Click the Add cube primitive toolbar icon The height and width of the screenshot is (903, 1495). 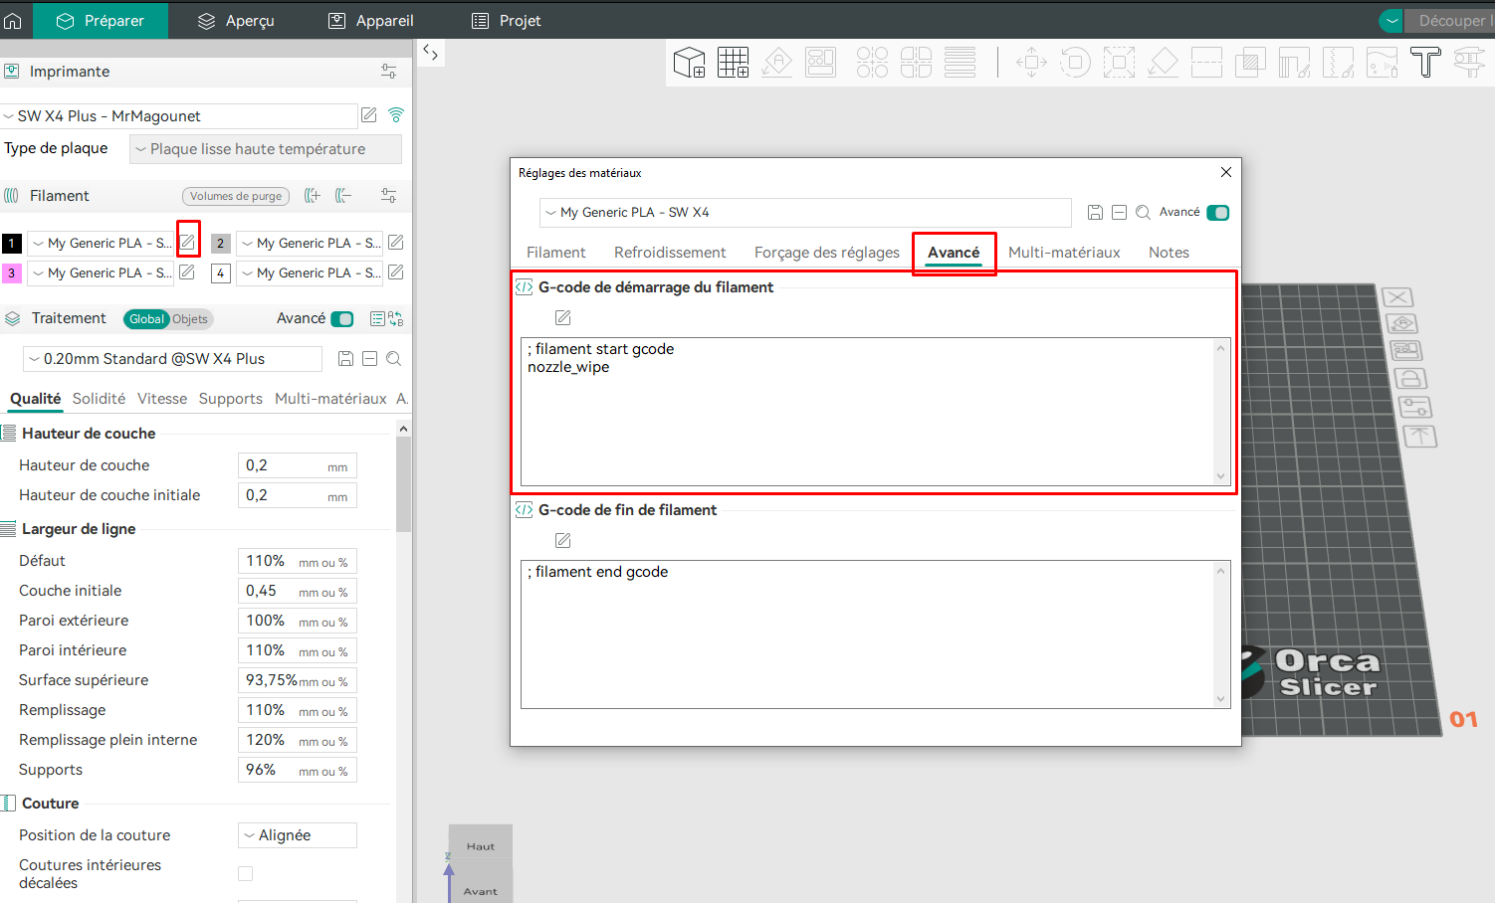click(x=689, y=63)
